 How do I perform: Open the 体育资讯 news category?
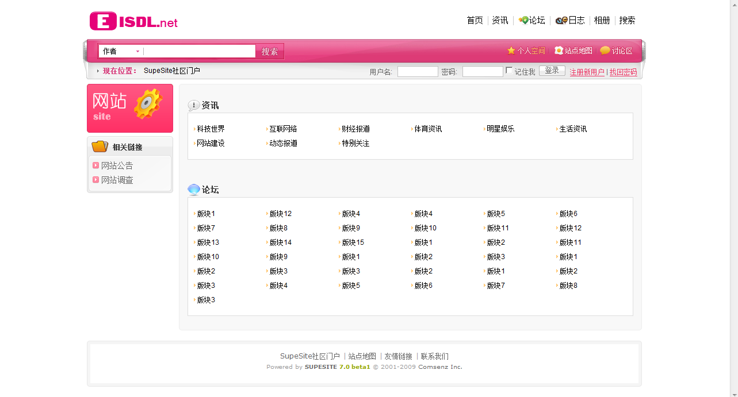428,129
